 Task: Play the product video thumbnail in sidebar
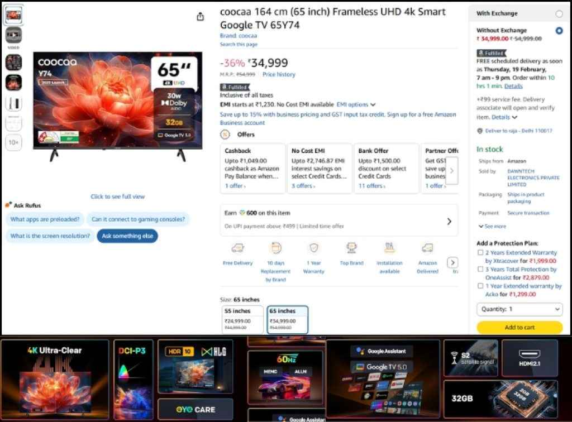pyautogui.click(x=13, y=35)
